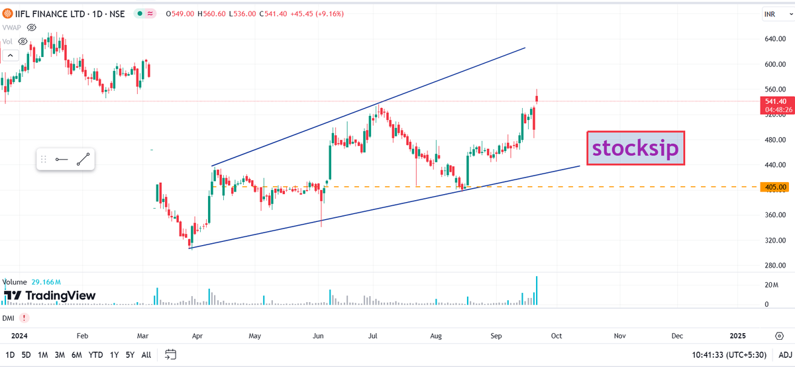The height and width of the screenshot is (367, 795).
Task: Select the Vol indicator legend label
Action: point(7,41)
